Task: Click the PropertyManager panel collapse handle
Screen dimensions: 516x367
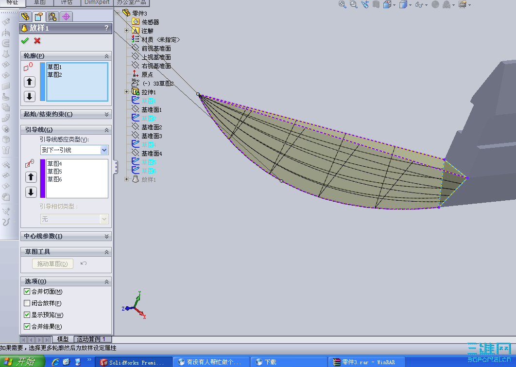Action: pos(116,167)
